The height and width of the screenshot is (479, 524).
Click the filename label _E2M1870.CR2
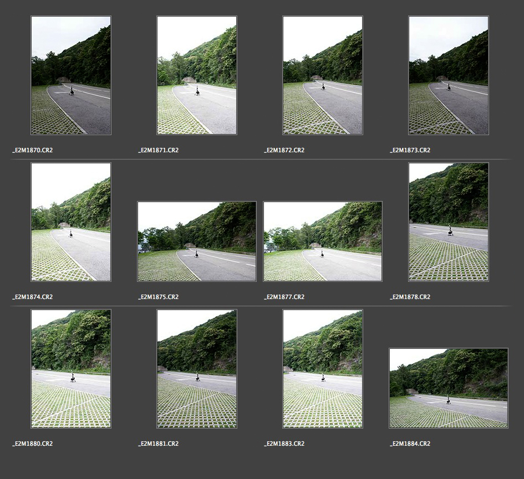[x=33, y=150]
